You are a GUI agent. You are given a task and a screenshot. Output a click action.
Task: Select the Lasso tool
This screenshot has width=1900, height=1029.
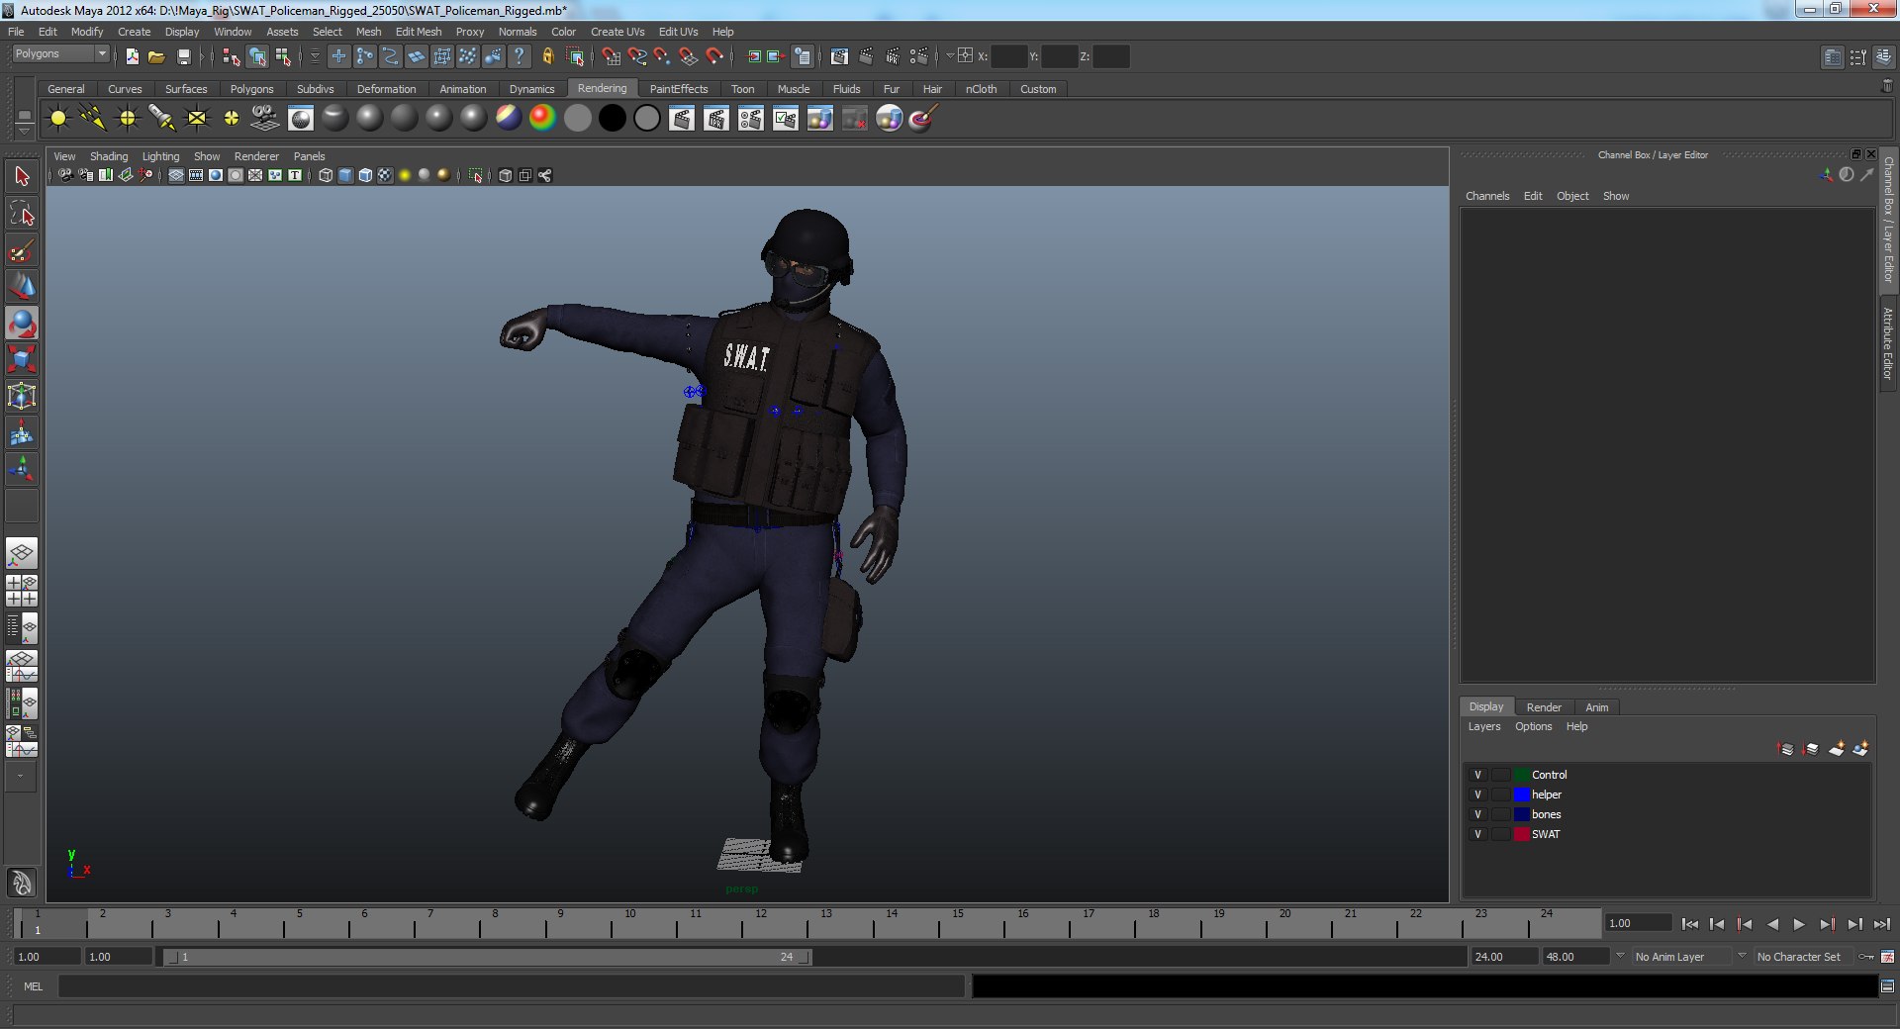pos(22,214)
